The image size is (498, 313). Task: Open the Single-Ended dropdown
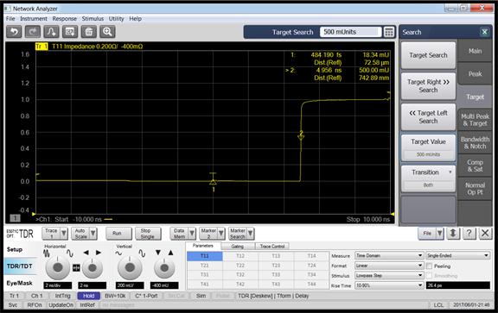click(457, 255)
